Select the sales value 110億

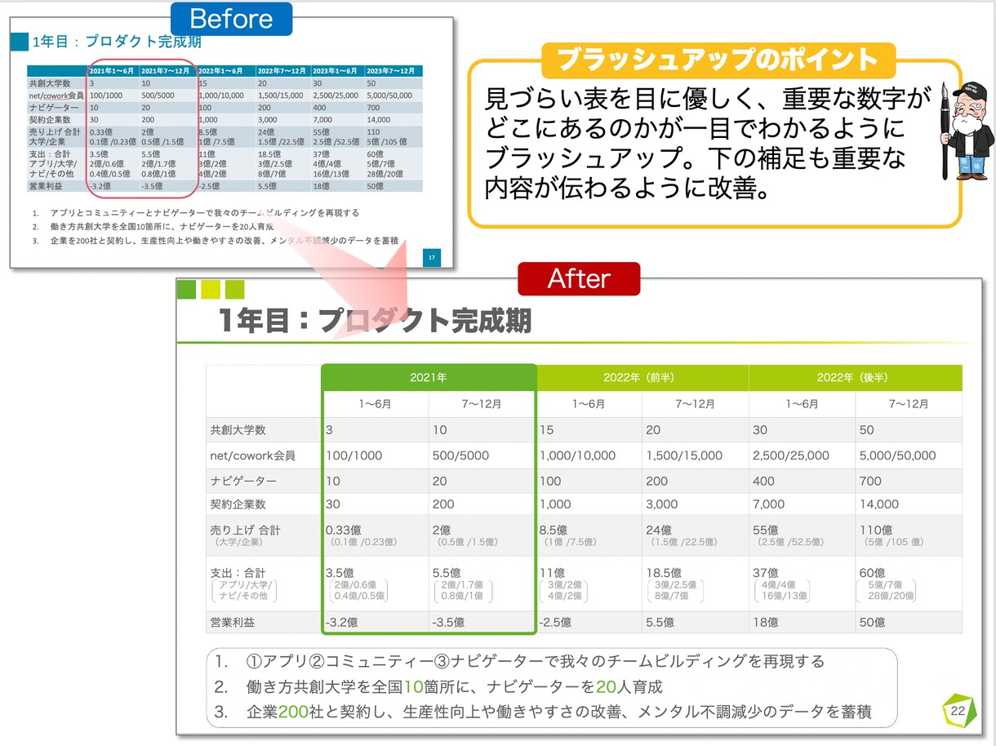[875, 531]
